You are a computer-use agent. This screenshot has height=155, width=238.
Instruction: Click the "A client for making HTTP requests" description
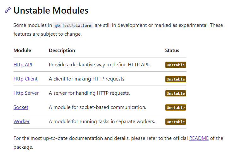[x=87, y=79]
